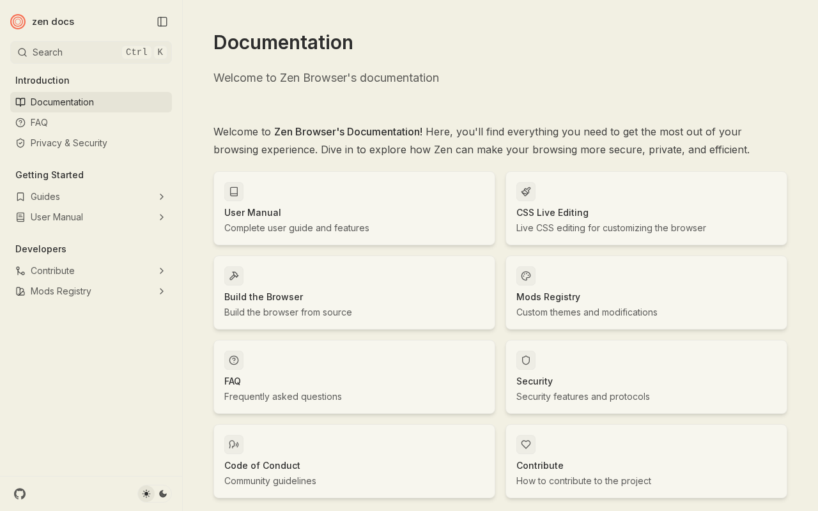
Task: Switch to dark theme with moon icon
Action: [x=163, y=494]
